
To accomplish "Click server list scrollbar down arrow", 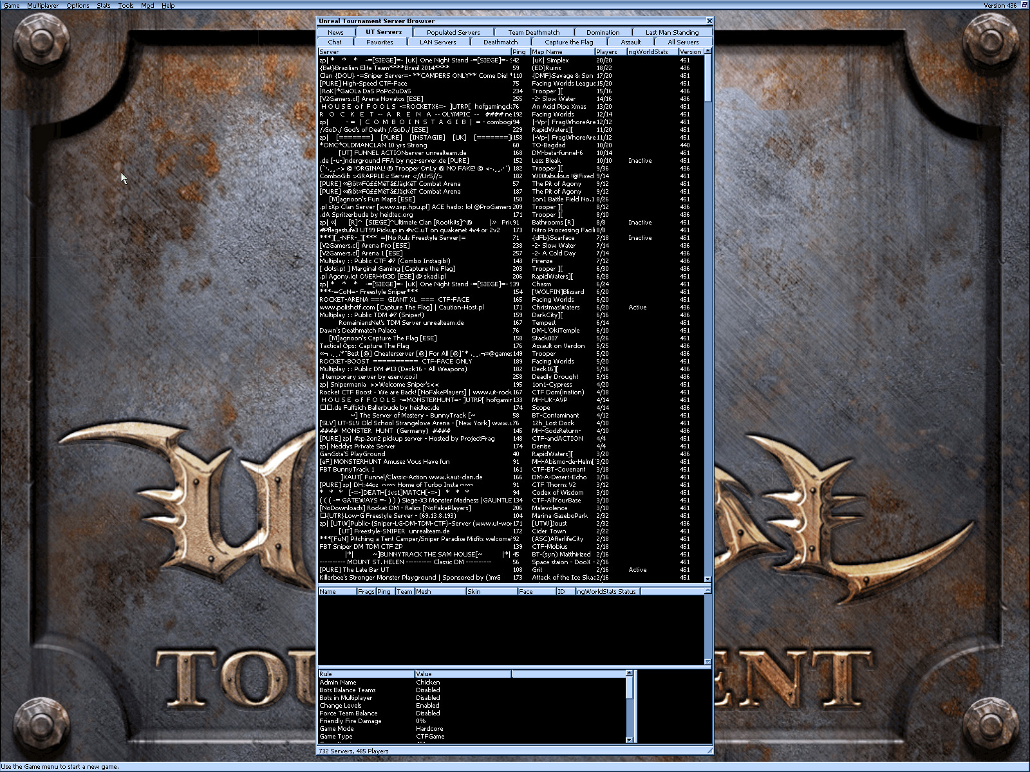I will click(708, 579).
